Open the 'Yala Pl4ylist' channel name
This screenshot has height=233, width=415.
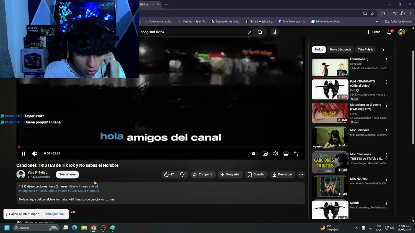(x=37, y=172)
